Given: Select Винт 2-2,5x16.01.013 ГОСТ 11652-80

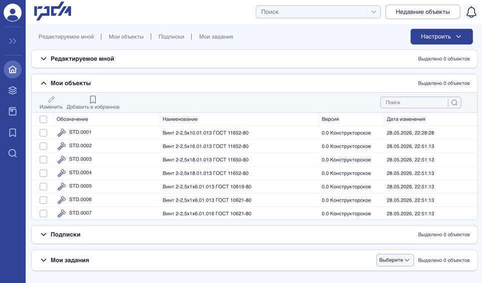Looking at the screenshot, I should [x=205, y=146].
